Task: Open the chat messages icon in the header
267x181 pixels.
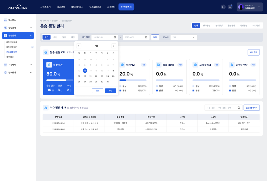Action: click(x=230, y=7)
